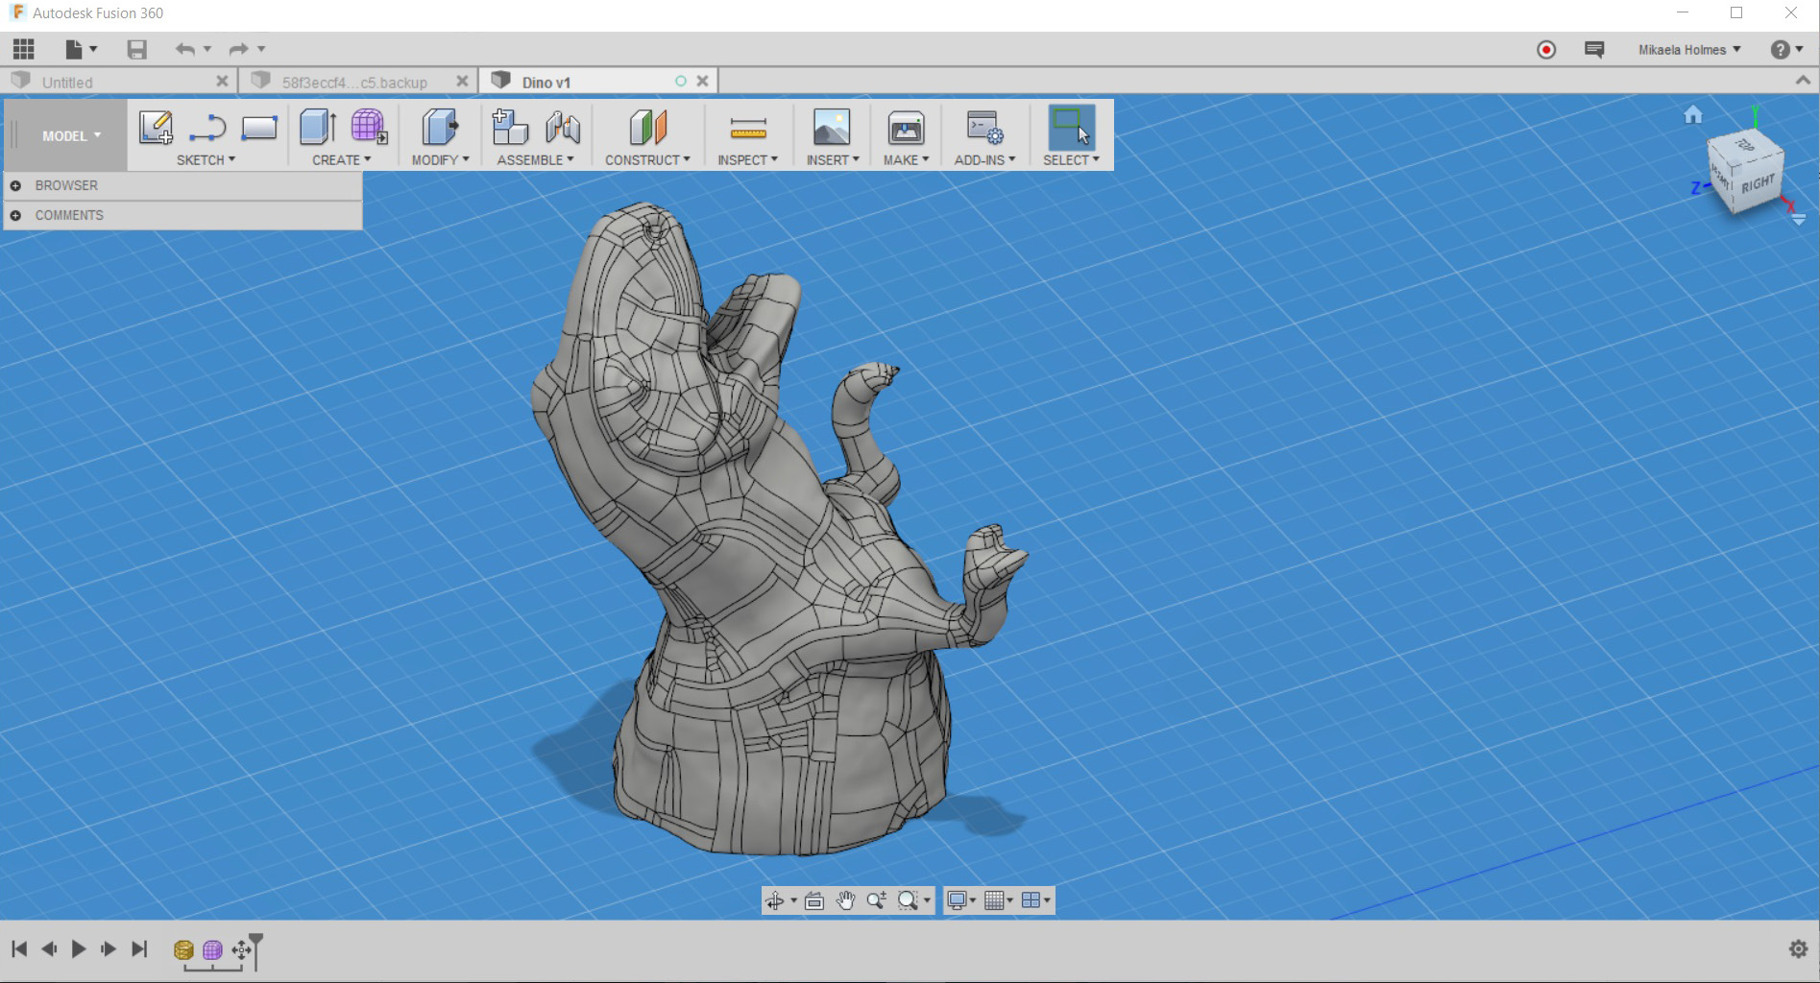1820x983 pixels.
Task: Select the Pan hand tool
Action: pyautogui.click(x=845, y=900)
